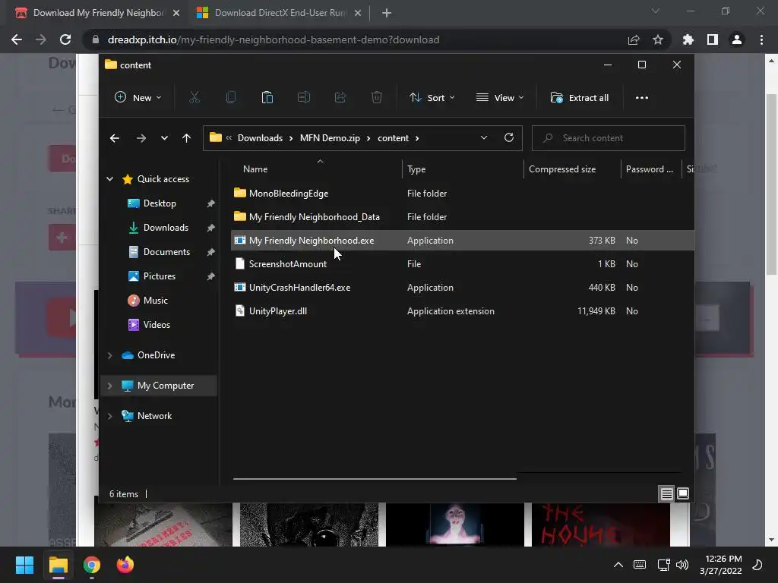Open Music in Quick access

[x=155, y=301]
